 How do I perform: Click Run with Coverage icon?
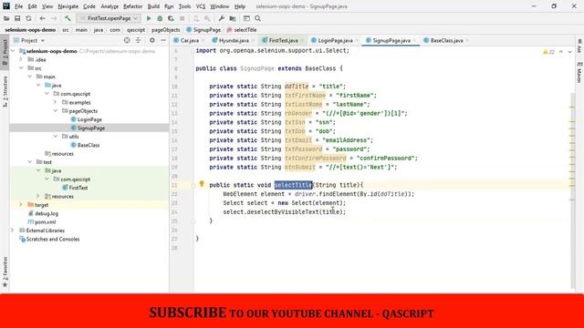click(171, 18)
